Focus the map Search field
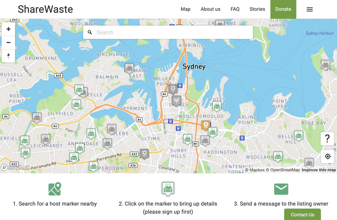The height and width of the screenshot is (220, 337). click(168, 32)
